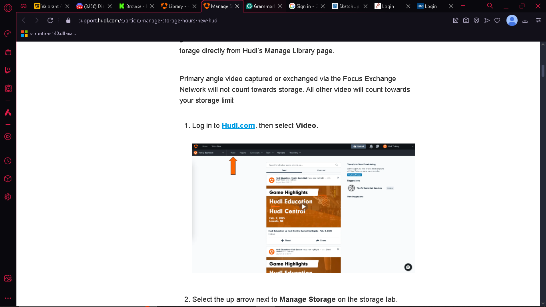Go forward to the next page
This screenshot has width=546, height=307.
37,20
